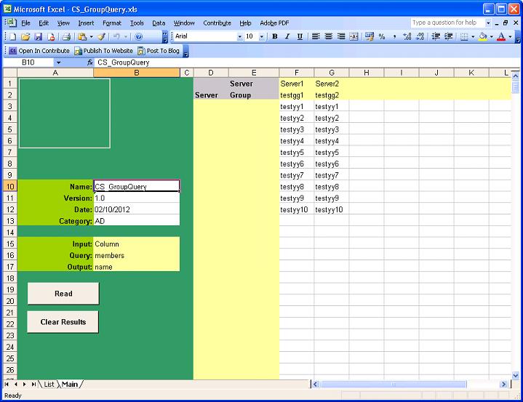This screenshot has height=402, width=523.
Task: Open the Format menu
Action: (x=111, y=23)
